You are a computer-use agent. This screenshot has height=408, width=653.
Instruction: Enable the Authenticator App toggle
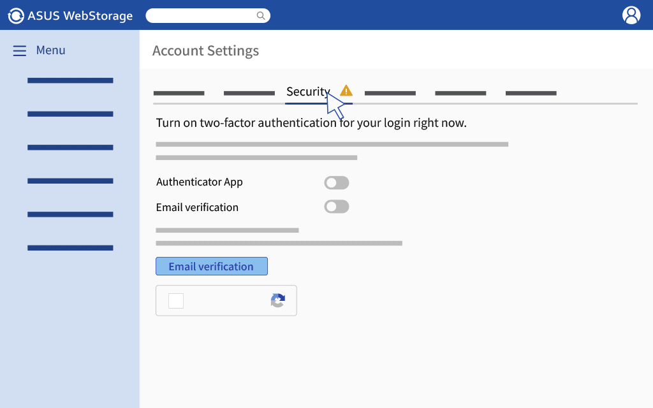[337, 183]
